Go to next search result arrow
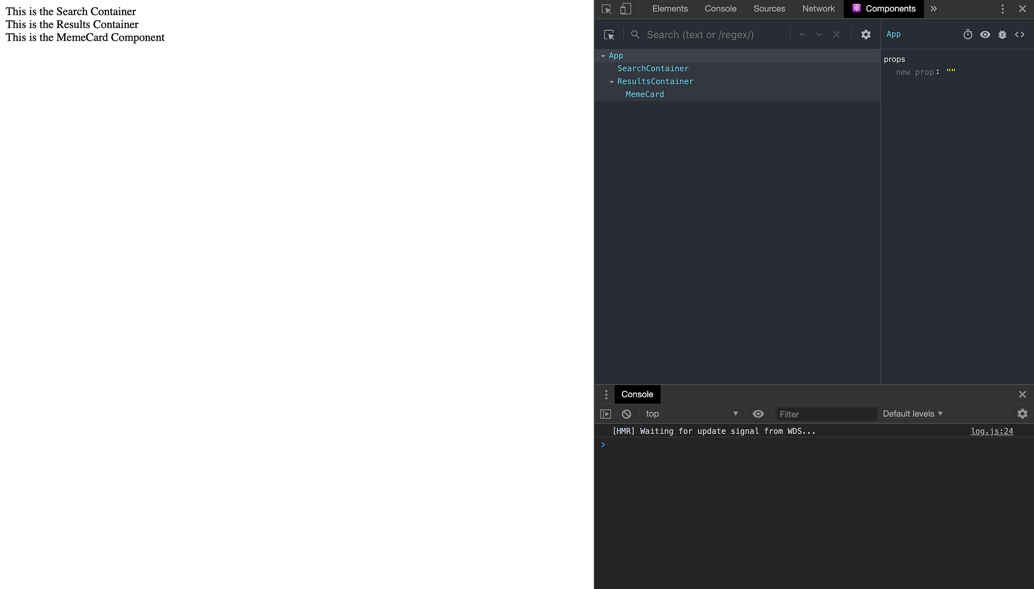This screenshot has width=1034, height=589. pyautogui.click(x=819, y=35)
